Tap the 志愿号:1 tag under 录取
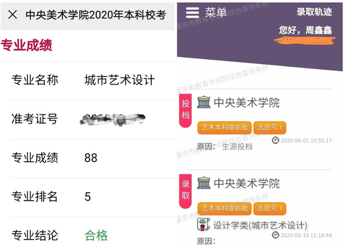 pyautogui.click(x=269, y=207)
